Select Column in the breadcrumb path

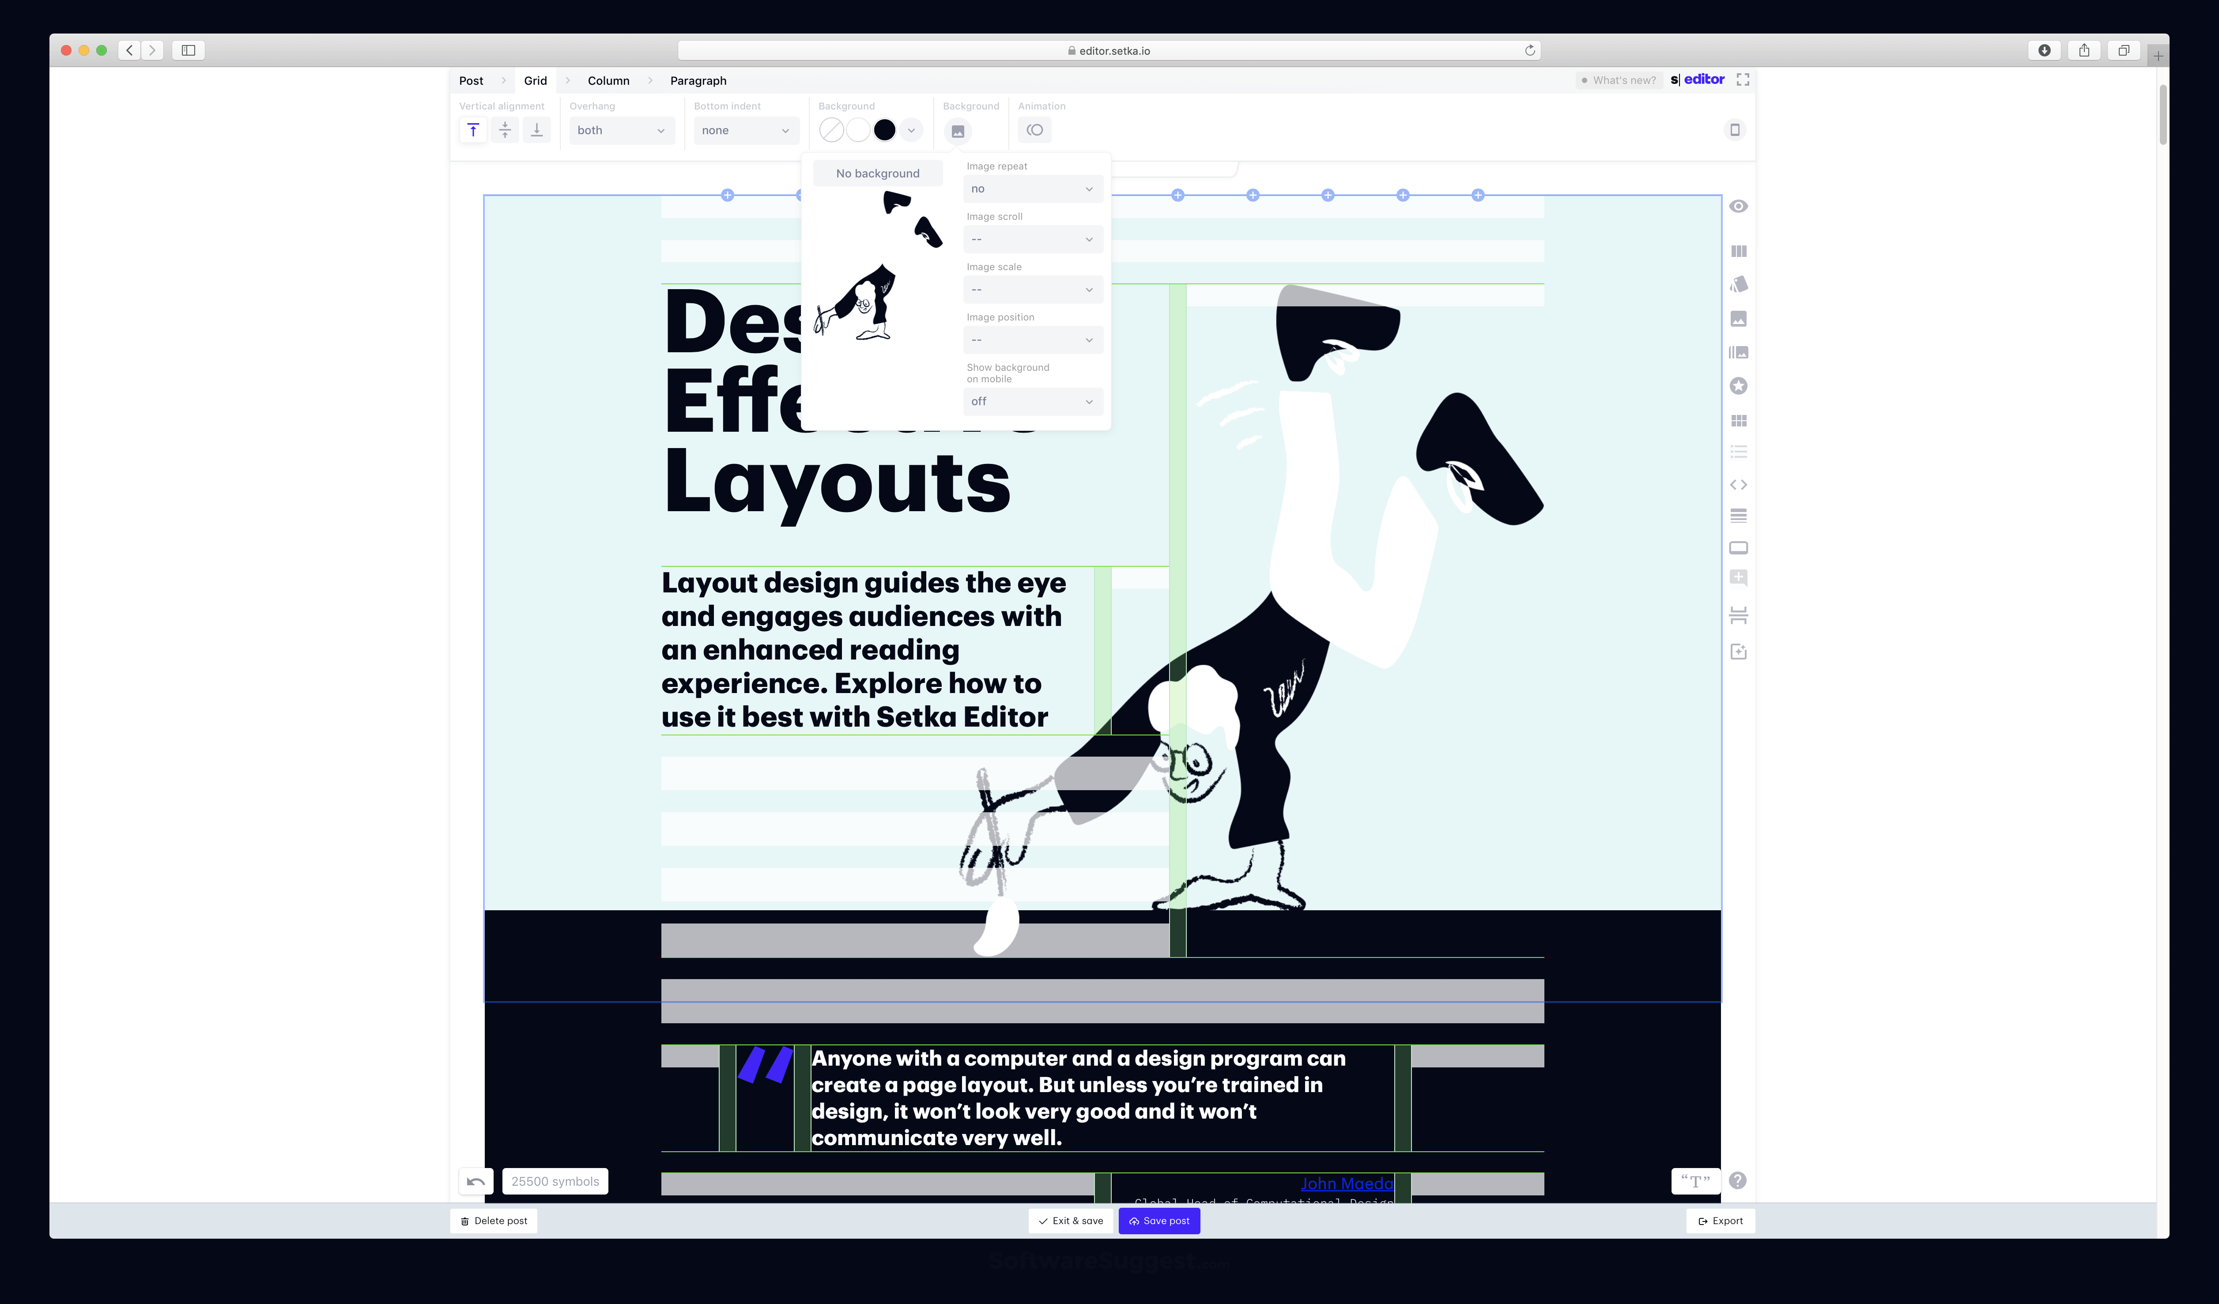point(608,80)
